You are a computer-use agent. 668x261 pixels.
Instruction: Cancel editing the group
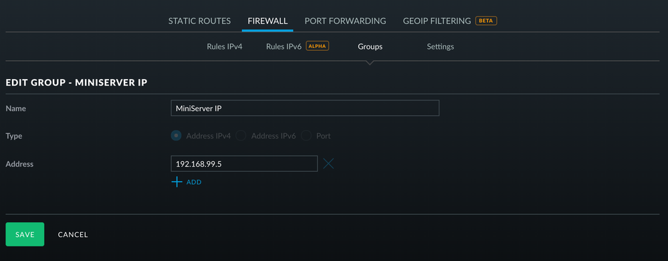[73, 234]
